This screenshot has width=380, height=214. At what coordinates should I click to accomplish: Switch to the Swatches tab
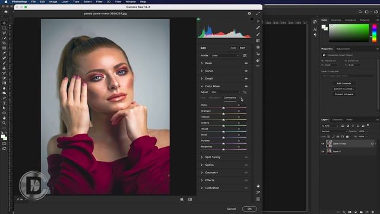(336, 20)
